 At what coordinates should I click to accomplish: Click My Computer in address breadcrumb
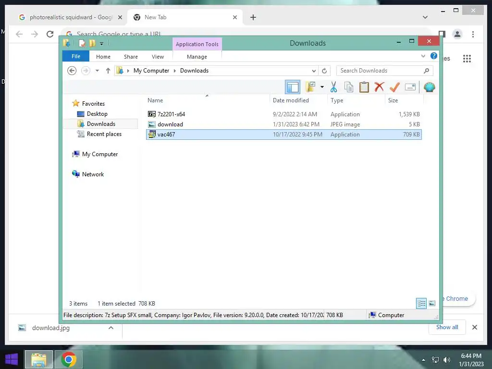click(151, 71)
